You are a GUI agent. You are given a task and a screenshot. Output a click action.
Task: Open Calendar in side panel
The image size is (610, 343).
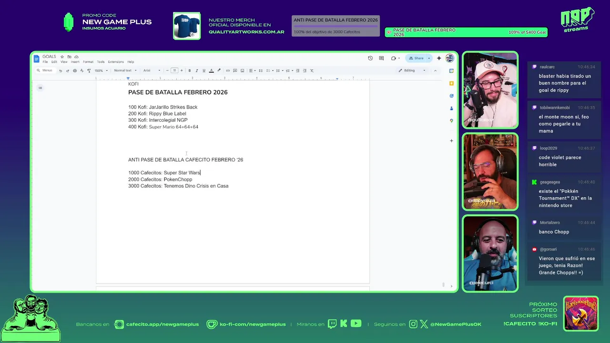tap(451, 71)
